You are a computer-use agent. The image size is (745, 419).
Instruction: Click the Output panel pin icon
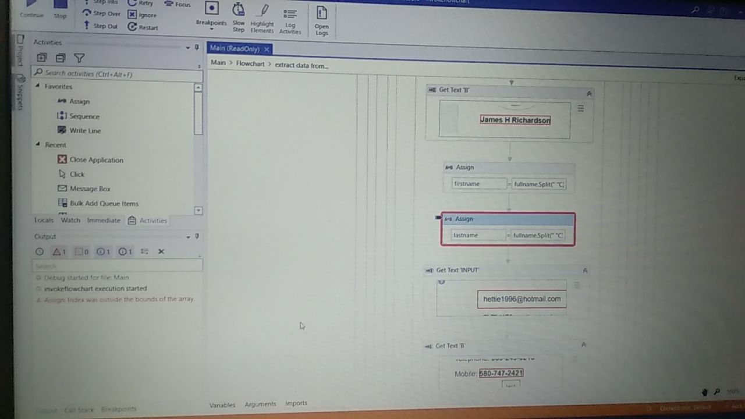(197, 236)
